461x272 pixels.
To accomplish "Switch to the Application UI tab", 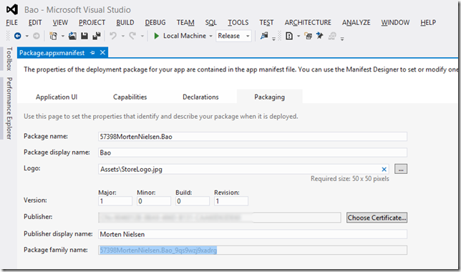I will click(57, 97).
